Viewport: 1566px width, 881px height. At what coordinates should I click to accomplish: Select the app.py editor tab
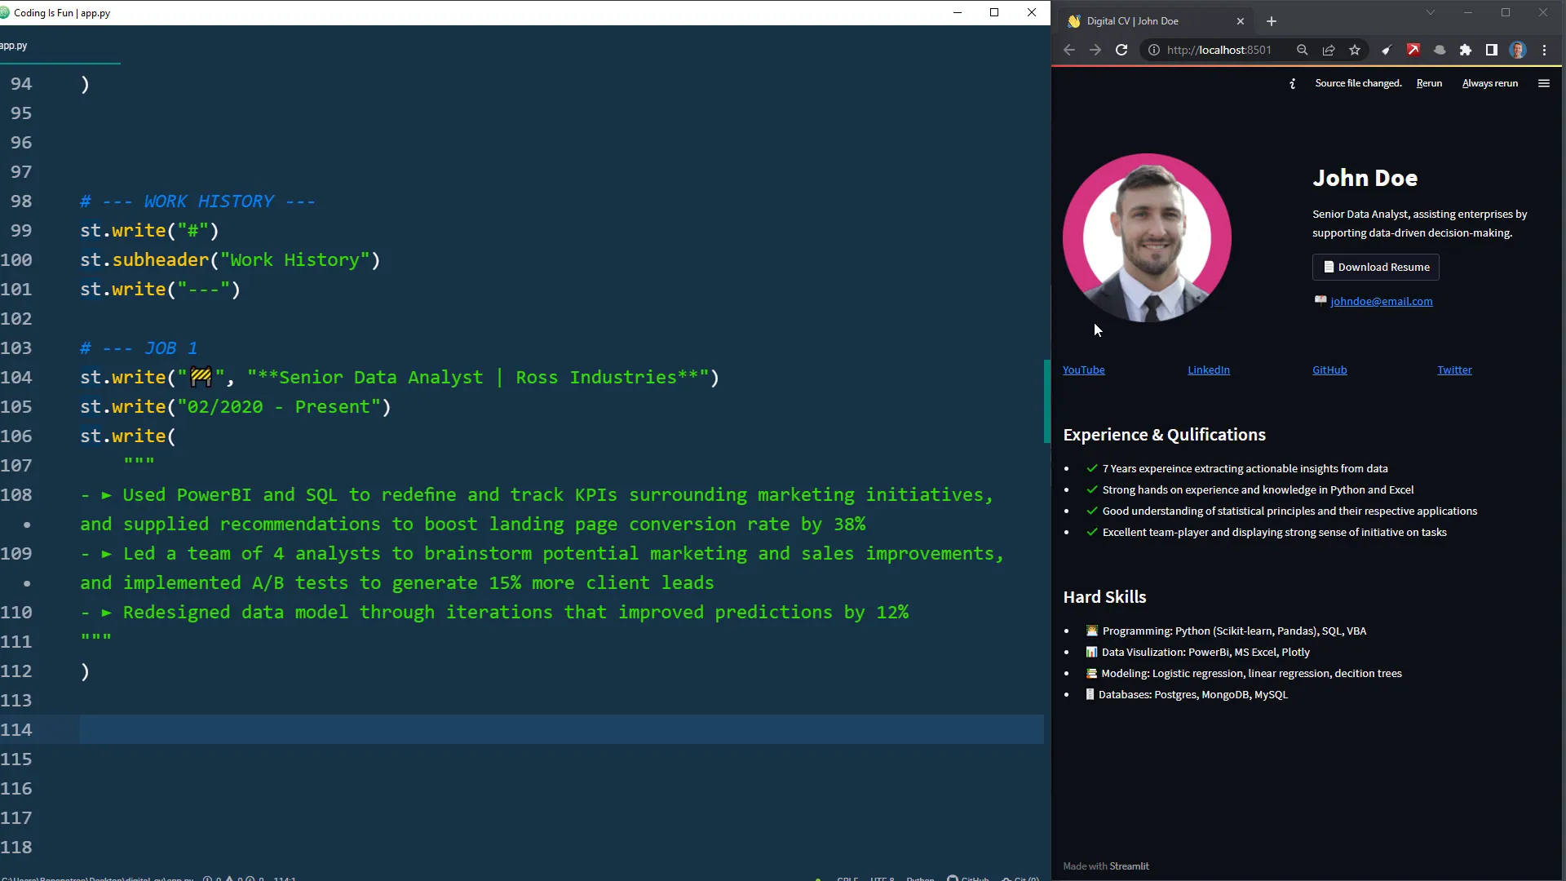14,46
